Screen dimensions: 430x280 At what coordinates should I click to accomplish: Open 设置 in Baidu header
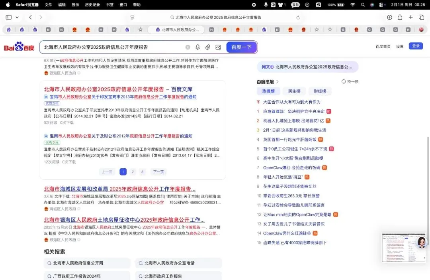pyautogui.click(x=400, y=46)
